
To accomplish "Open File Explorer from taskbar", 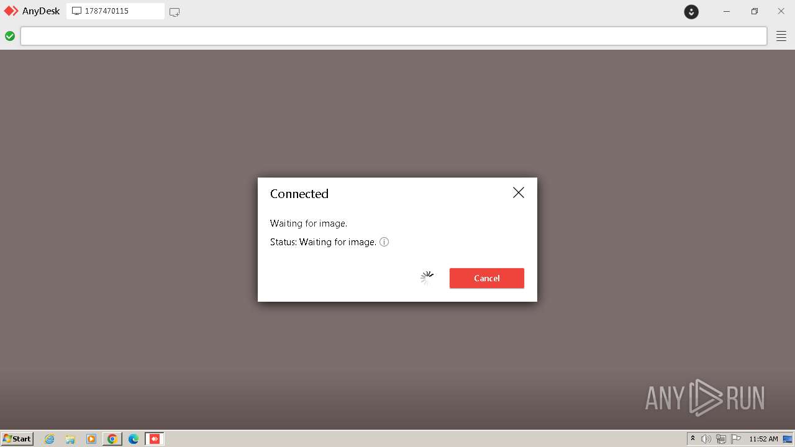I will (x=70, y=439).
